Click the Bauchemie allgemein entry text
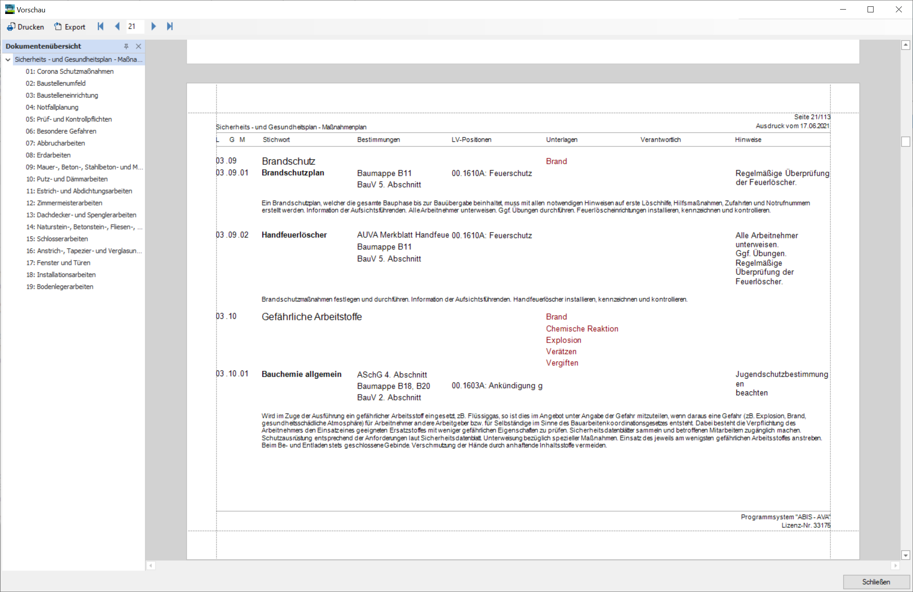This screenshot has height=592, width=913. [x=302, y=374]
